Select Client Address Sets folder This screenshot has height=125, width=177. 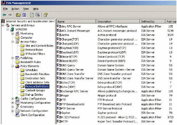pos(37,82)
